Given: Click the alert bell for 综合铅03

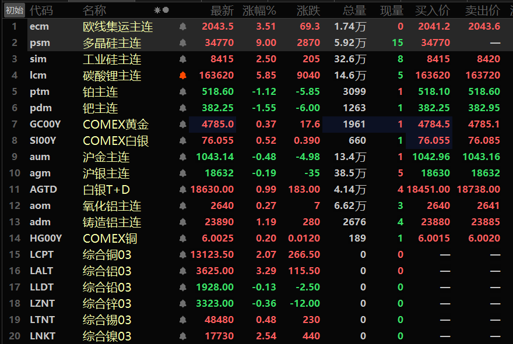Looking at the screenshot, I should [x=183, y=287].
